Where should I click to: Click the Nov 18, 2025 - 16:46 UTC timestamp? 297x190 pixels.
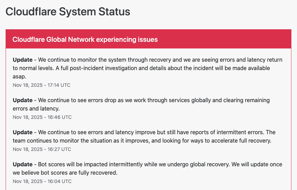(42, 117)
